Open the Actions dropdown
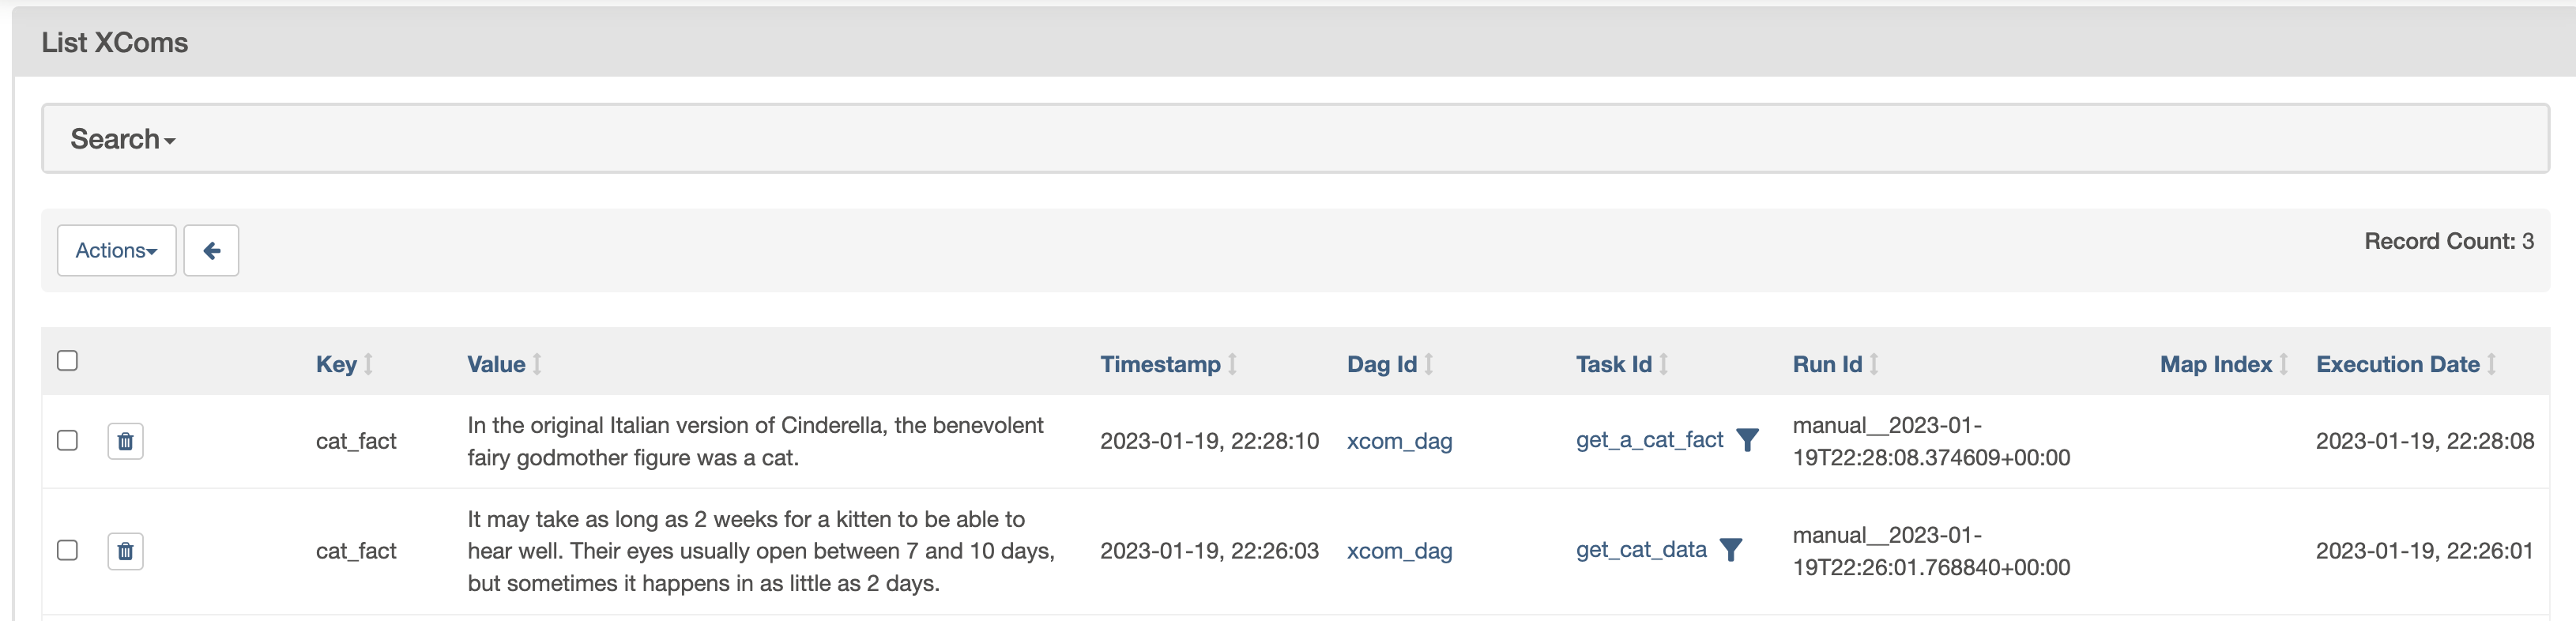Viewport: 2576px width, 621px height. pos(116,250)
